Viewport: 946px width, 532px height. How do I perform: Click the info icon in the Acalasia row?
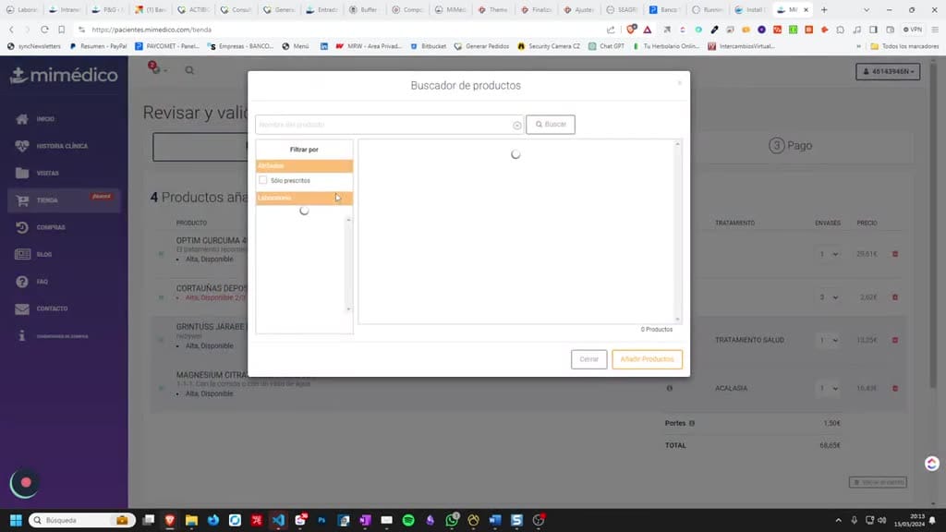[670, 389]
